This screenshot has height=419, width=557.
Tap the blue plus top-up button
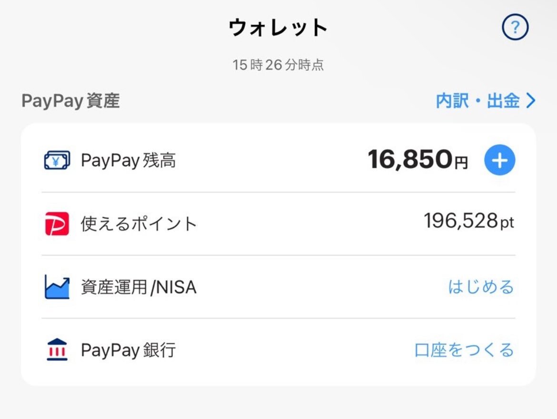point(499,160)
